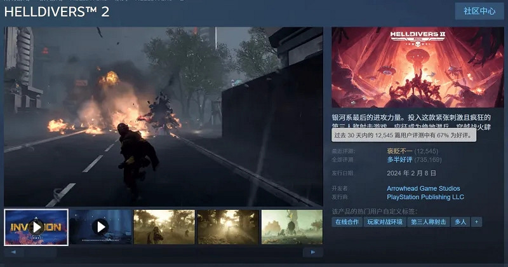Open the 多人 tag
508x267 pixels.
(x=460, y=222)
